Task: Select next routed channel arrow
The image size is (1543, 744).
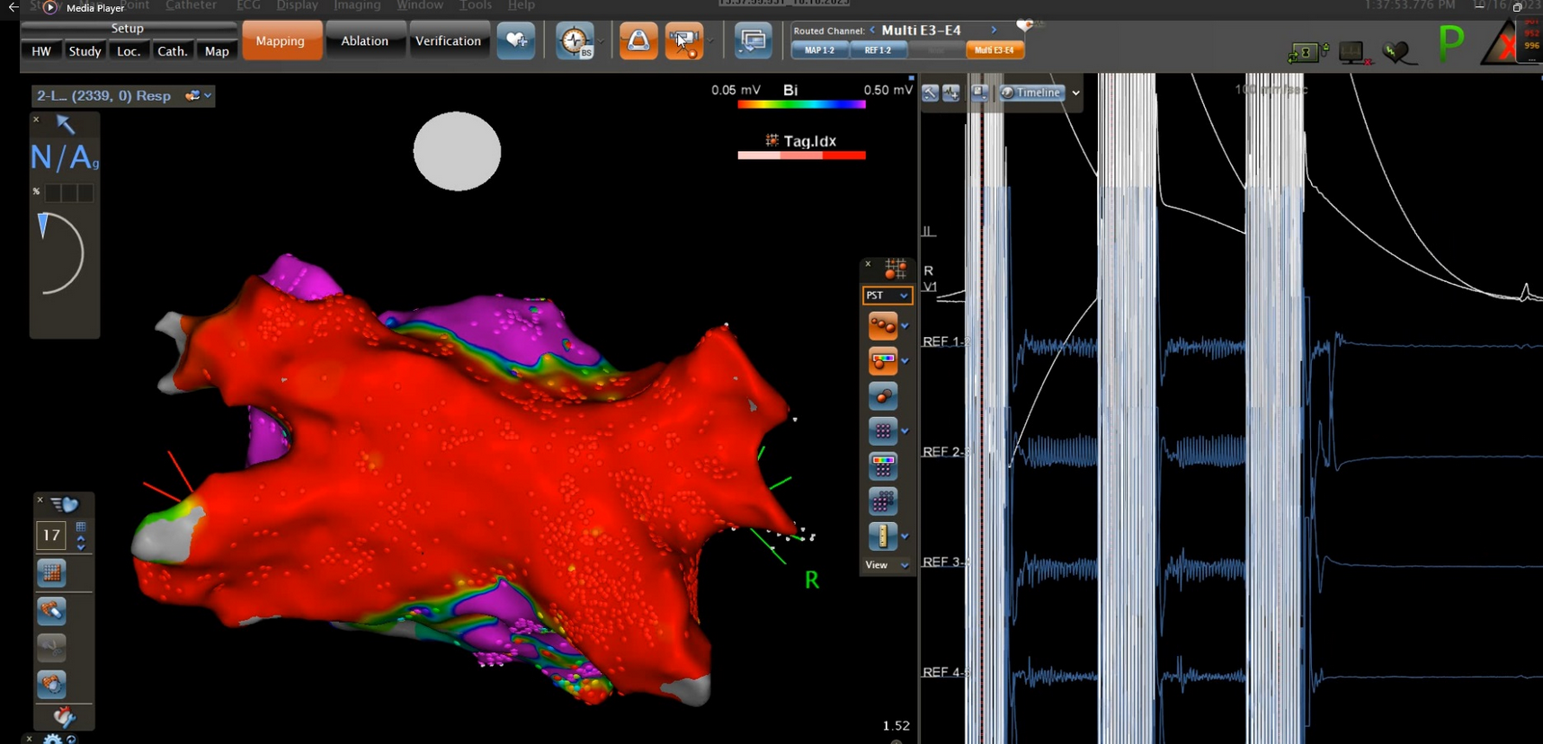Action: click(994, 31)
